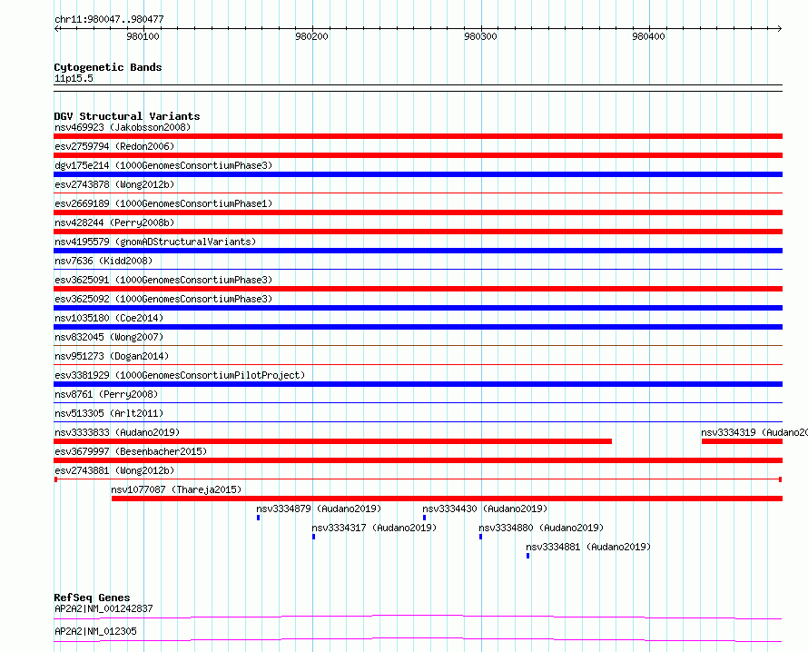Click the blue marker under nsv3334881
Screen dimensions: 808x652
coord(527,556)
